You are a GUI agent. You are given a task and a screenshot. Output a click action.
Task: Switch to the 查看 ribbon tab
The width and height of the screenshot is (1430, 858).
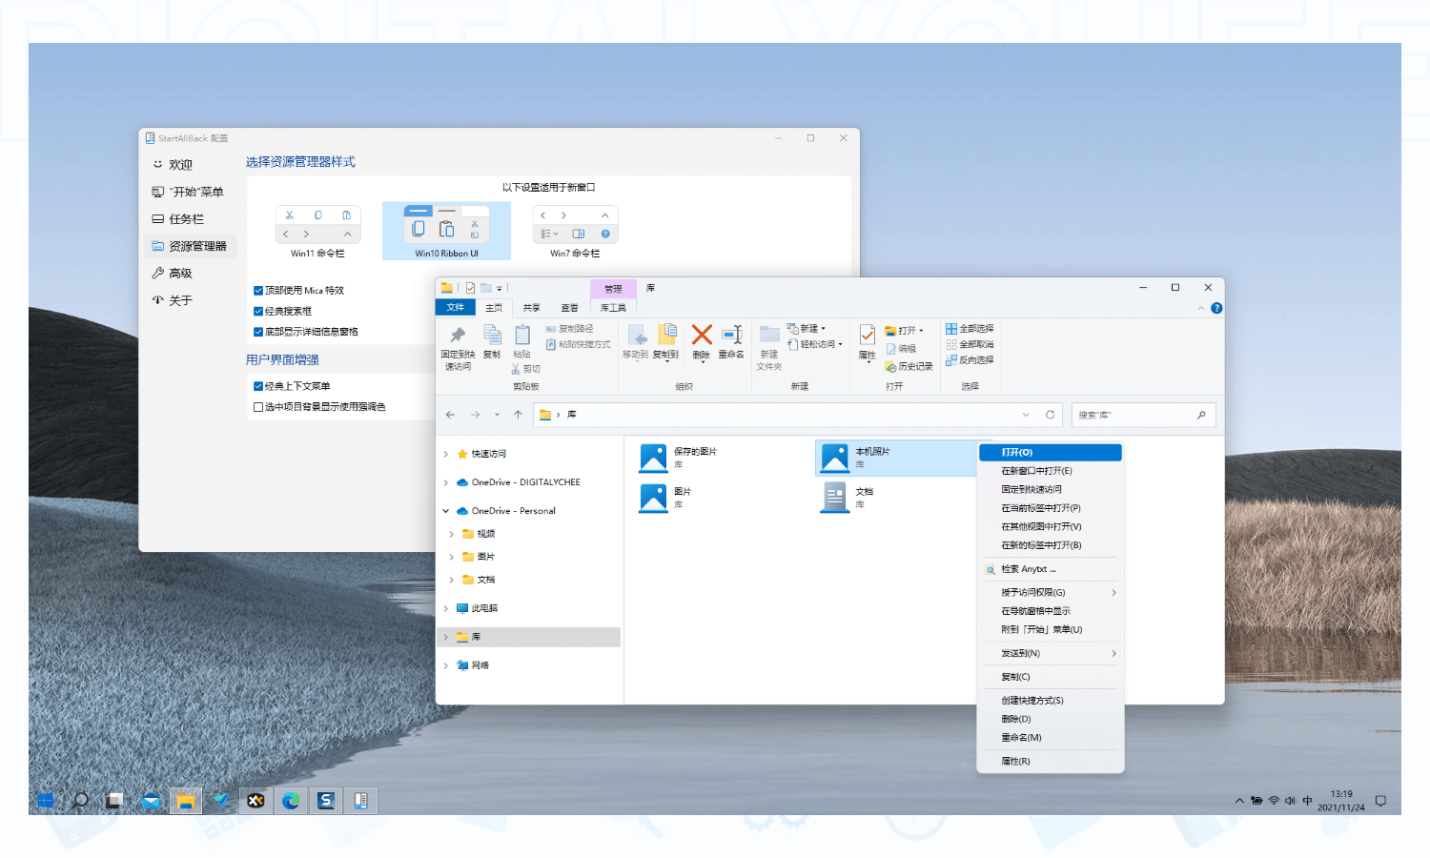pyautogui.click(x=569, y=307)
